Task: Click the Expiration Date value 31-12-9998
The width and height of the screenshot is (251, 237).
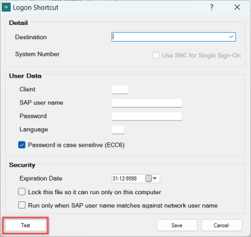Action: click(x=125, y=179)
